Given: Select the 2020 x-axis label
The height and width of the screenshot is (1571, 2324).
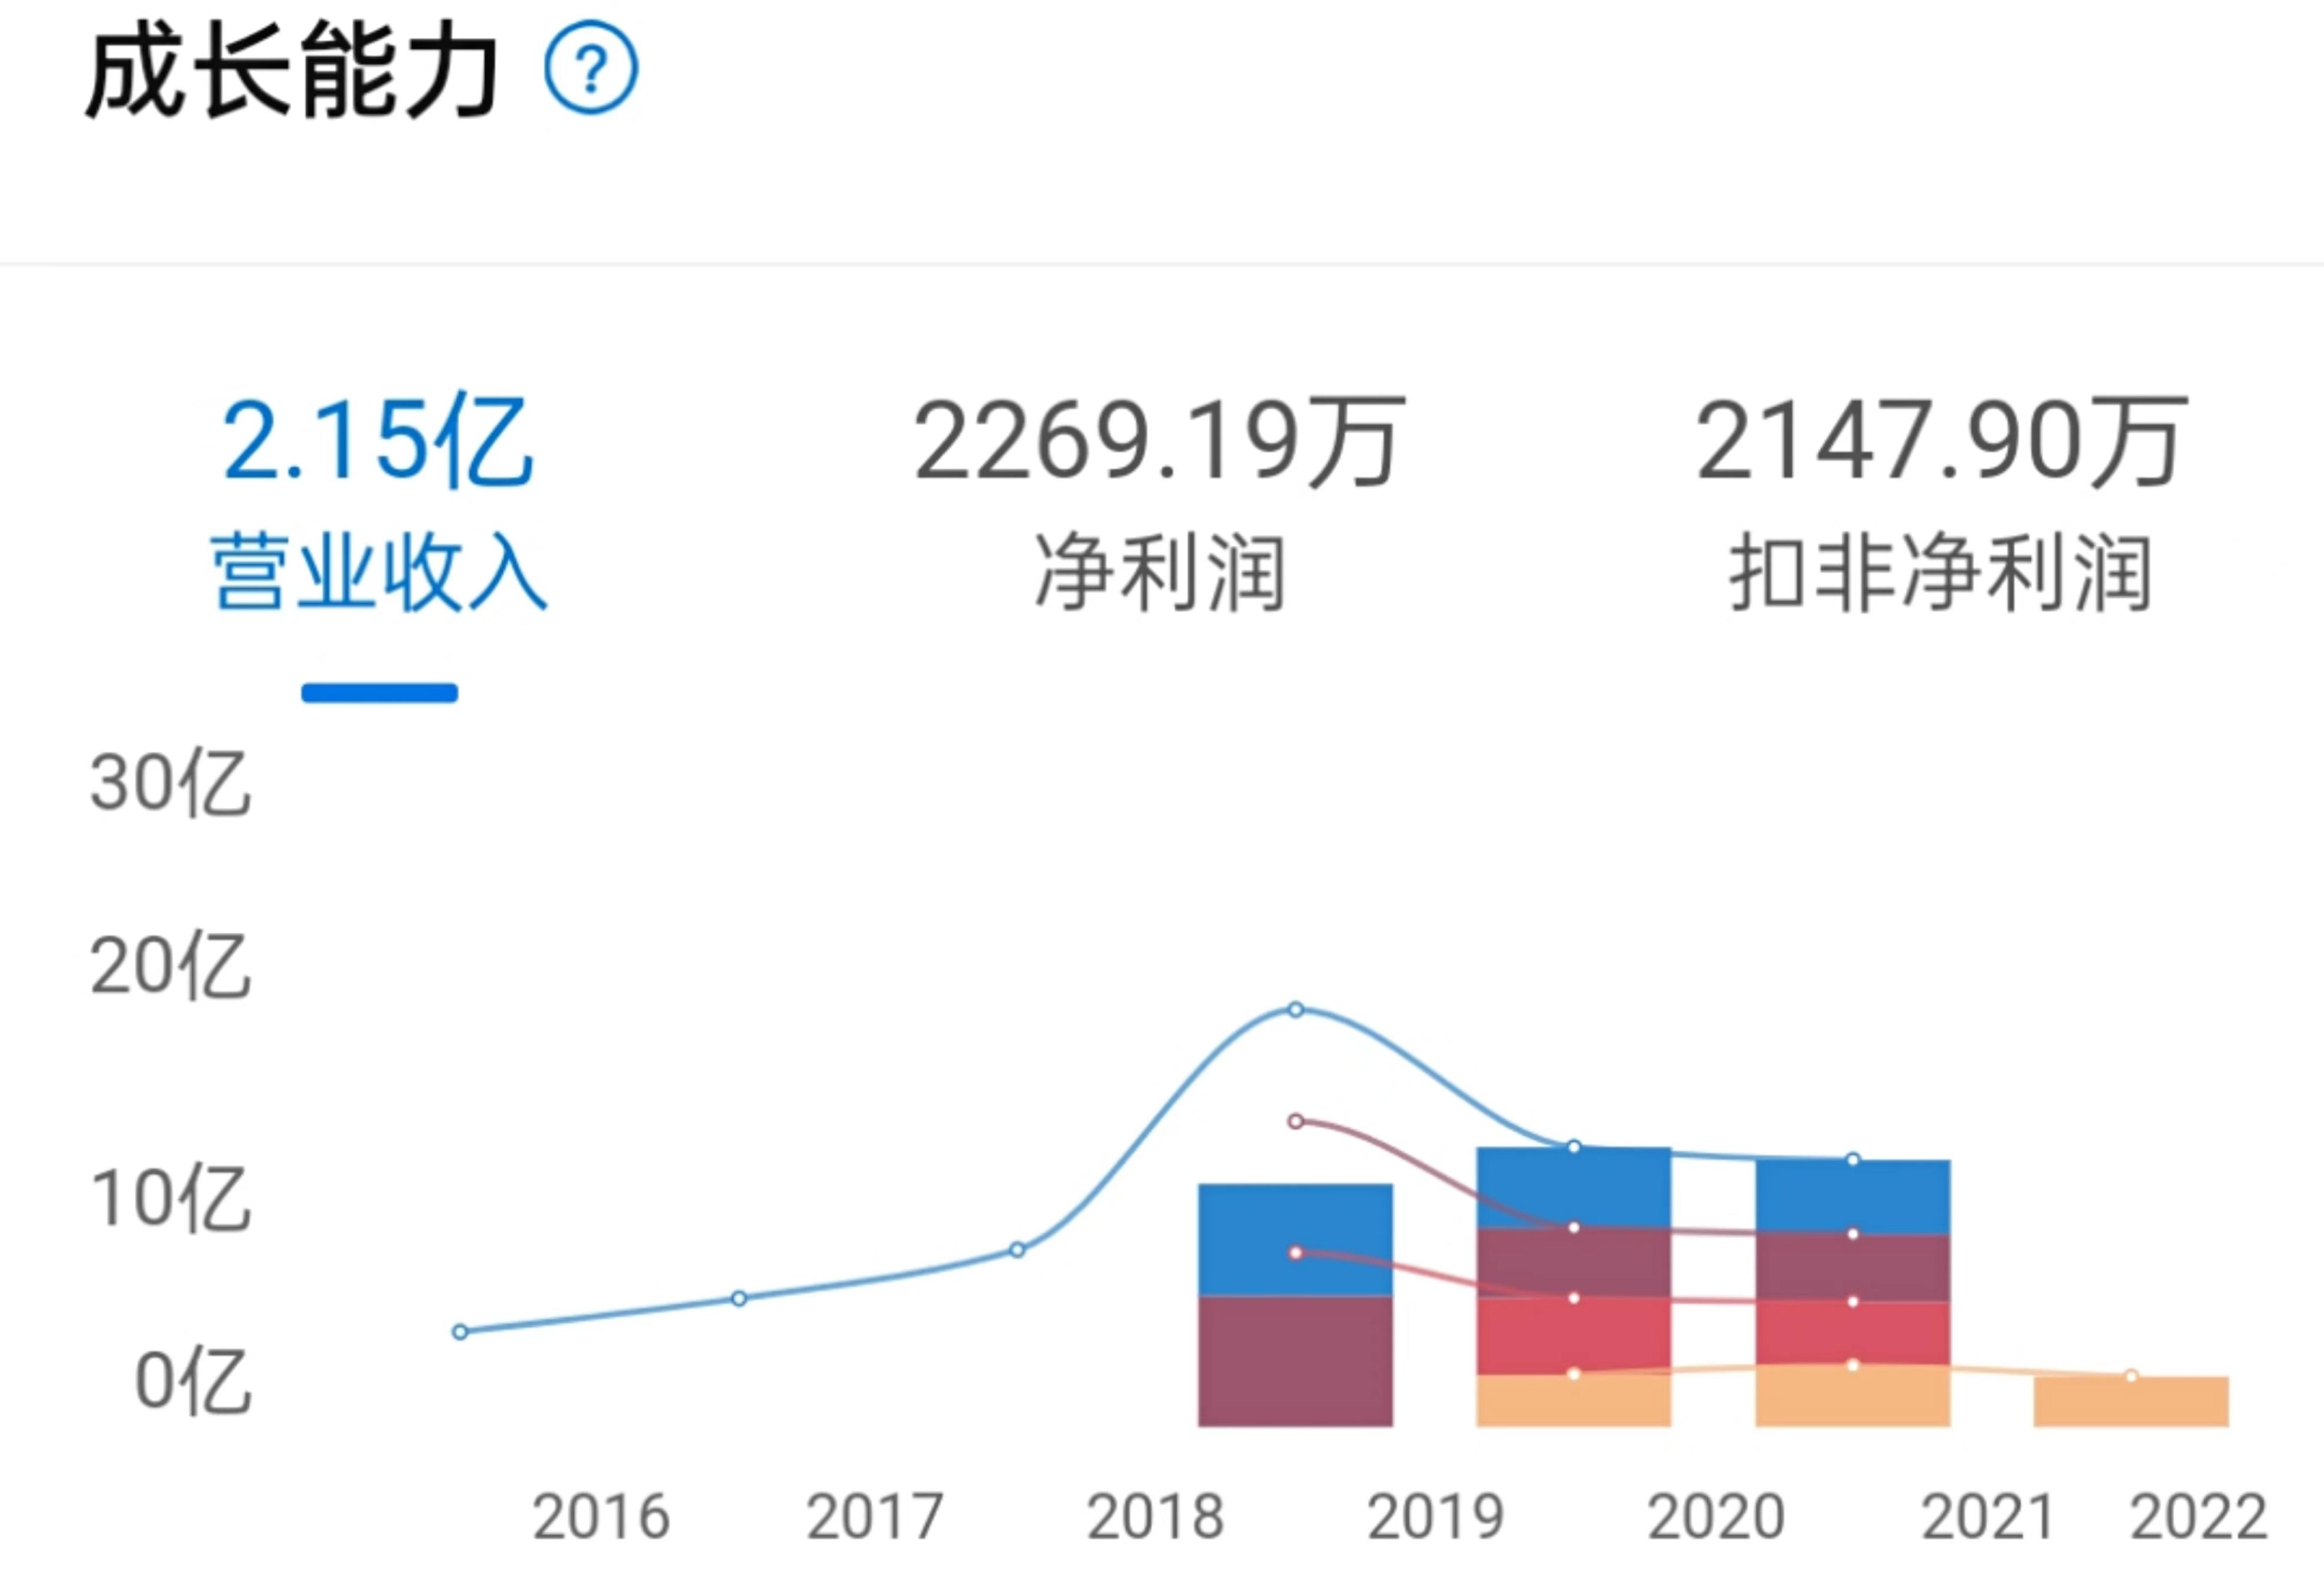Looking at the screenshot, I should click(1716, 1517).
